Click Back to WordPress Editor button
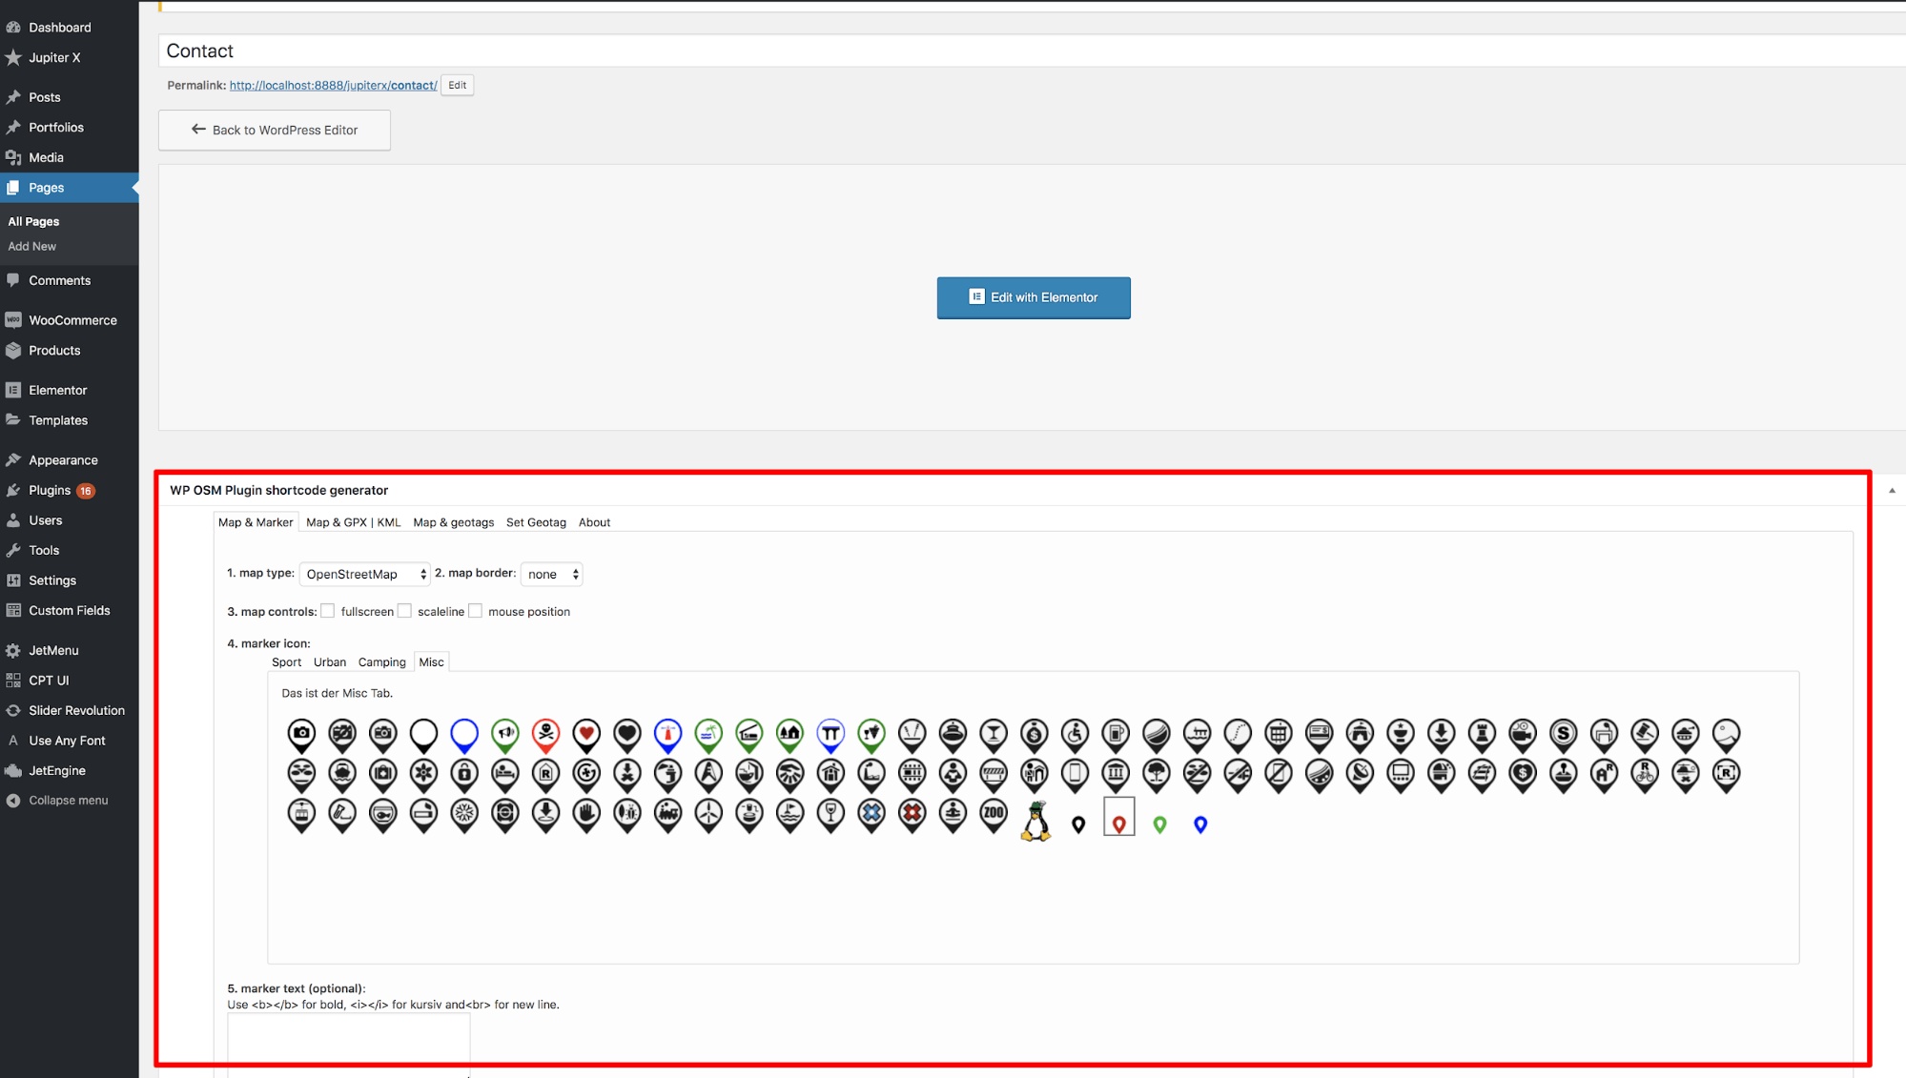The height and width of the screenshot is (1078, 1906). tap(275, 130)
